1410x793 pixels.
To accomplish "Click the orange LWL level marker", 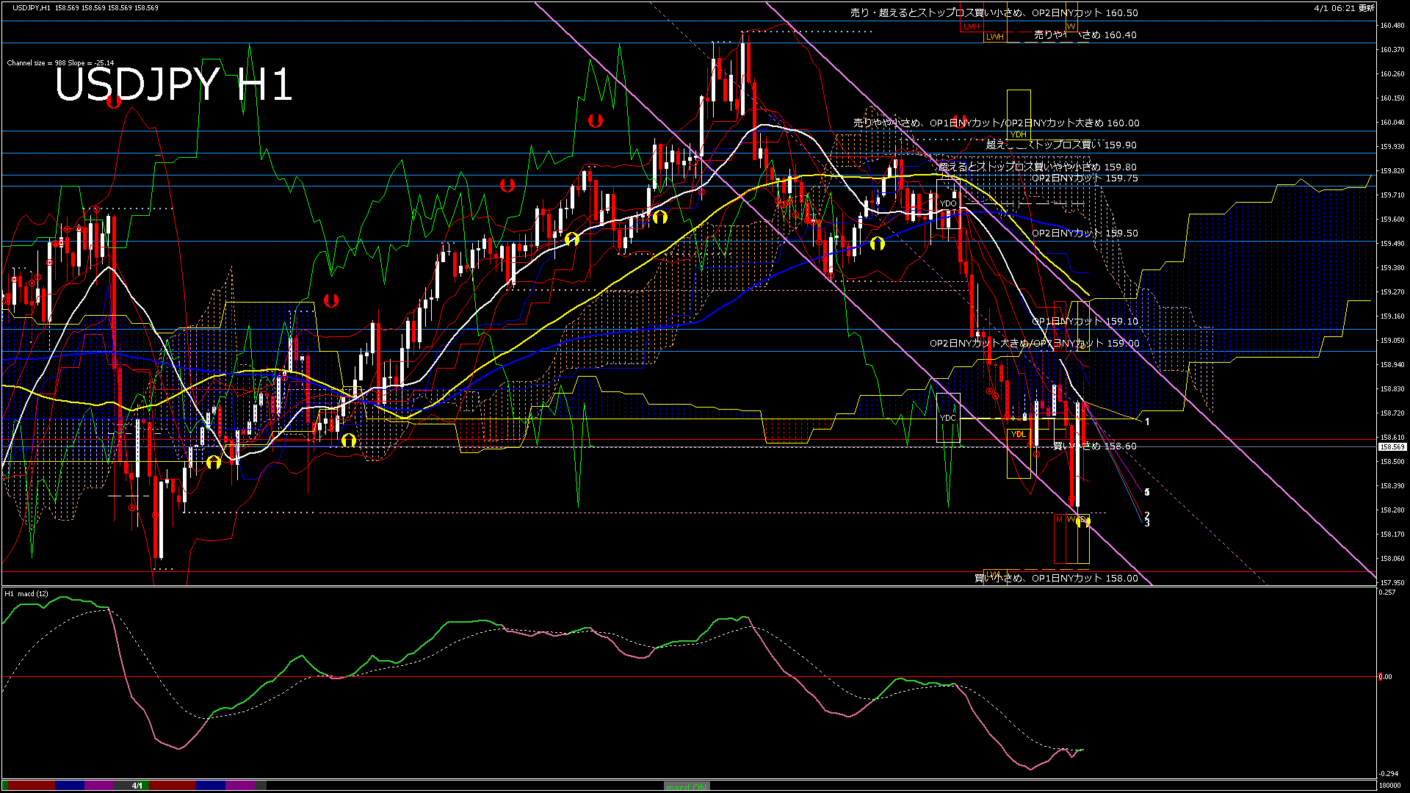I will coord(993,573).
